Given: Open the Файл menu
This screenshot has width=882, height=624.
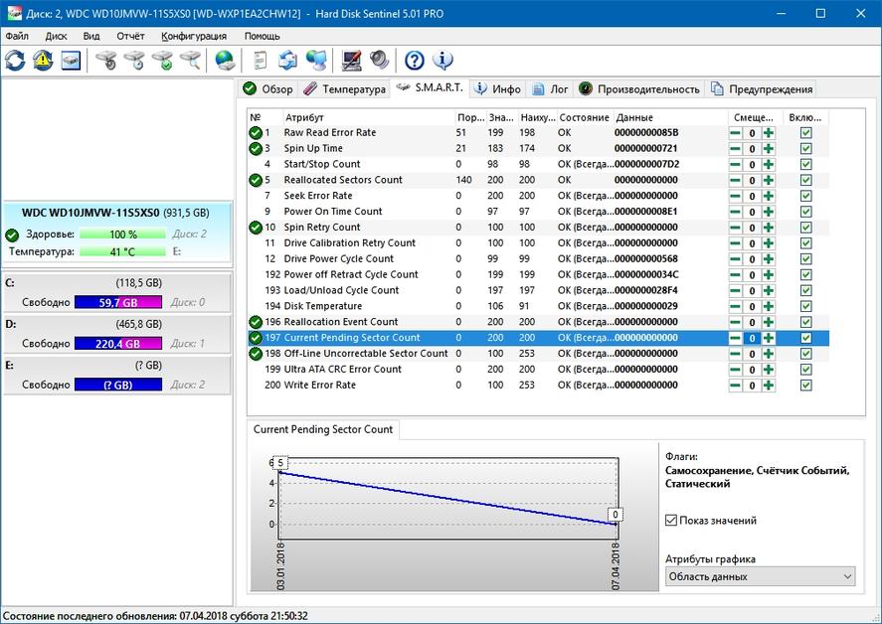Looking at the screenshot, I should [x=17, y=36].
